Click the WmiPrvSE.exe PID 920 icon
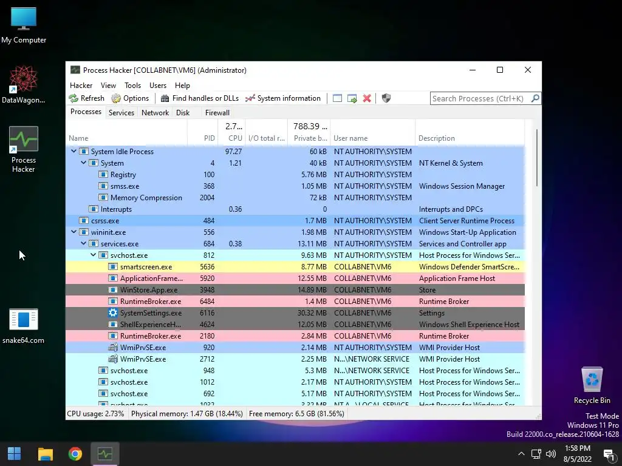 tap(113, 347)
